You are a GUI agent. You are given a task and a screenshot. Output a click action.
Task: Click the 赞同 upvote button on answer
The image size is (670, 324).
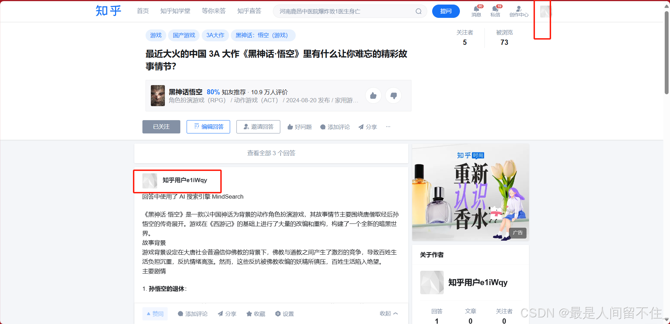click(x=155, y=314)
